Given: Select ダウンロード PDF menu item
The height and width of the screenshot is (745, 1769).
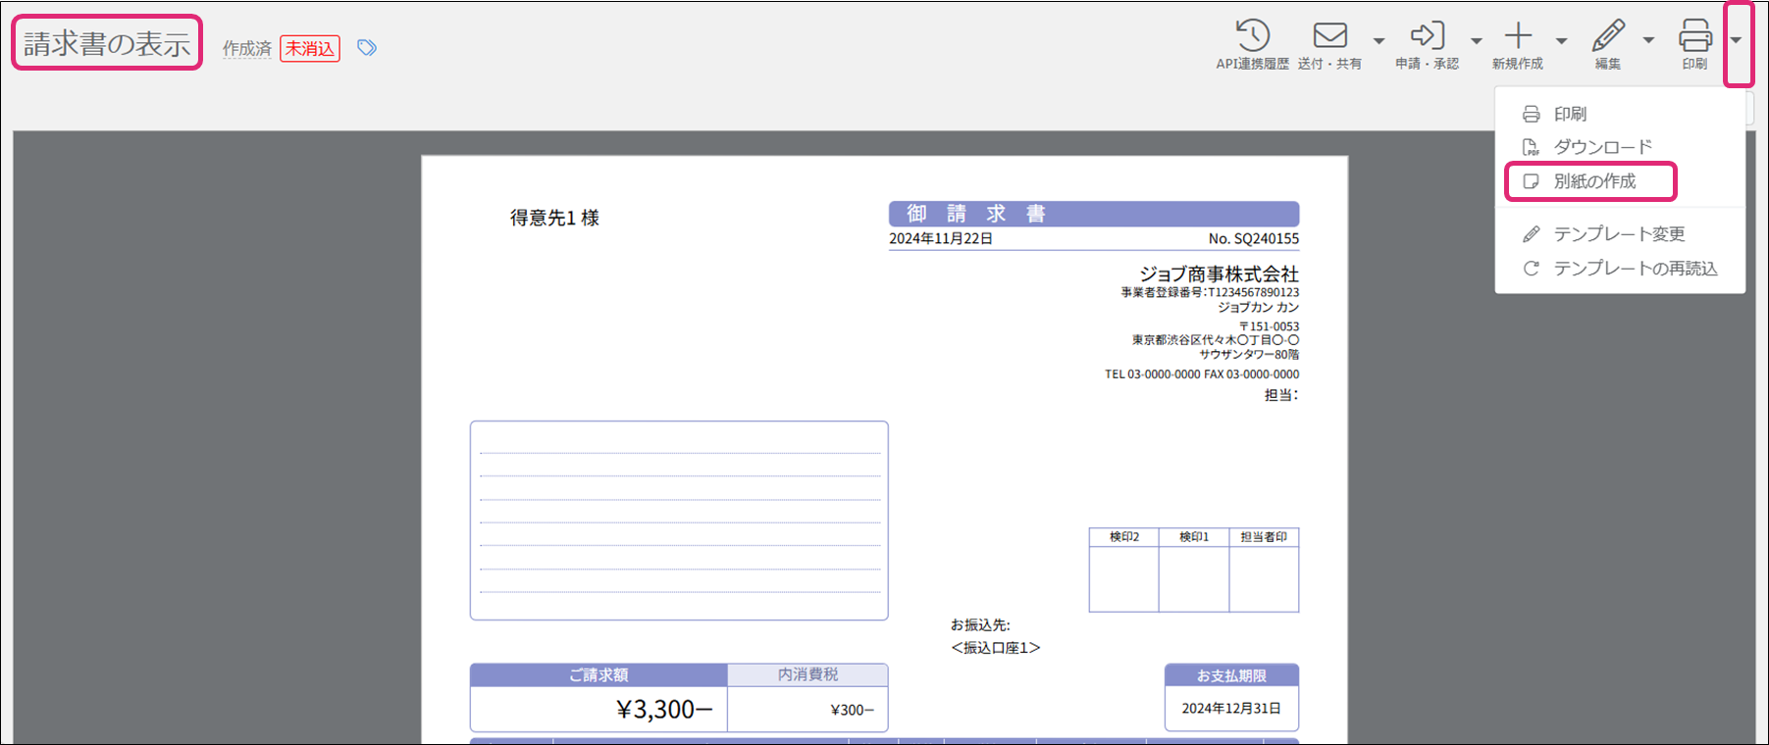Looking at the screenshot, I should coord(1602,147).
